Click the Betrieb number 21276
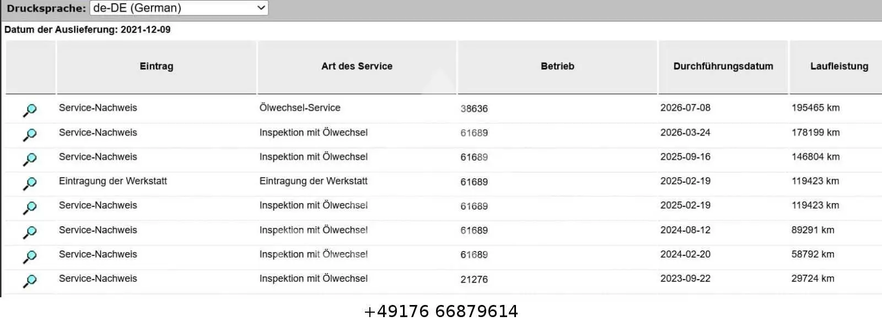The height and width of the screenshot is (327, 882). (474, 280)
